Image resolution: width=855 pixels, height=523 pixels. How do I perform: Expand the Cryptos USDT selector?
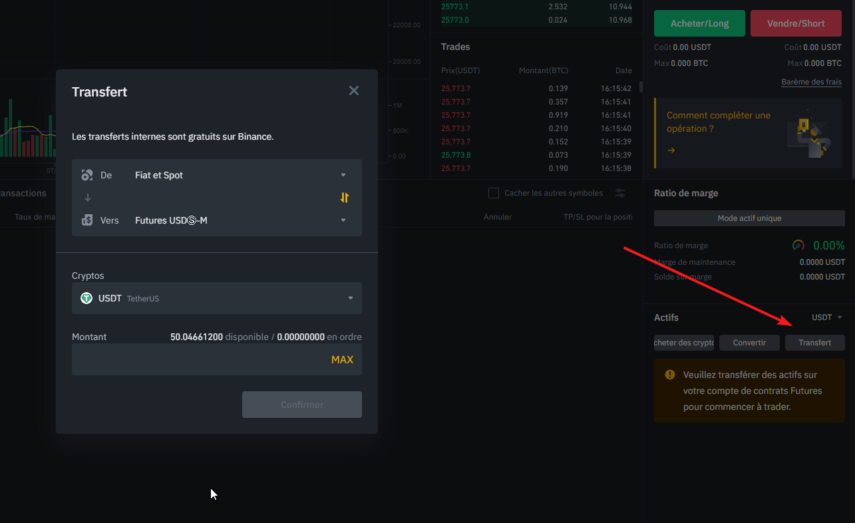click(217, 298)
